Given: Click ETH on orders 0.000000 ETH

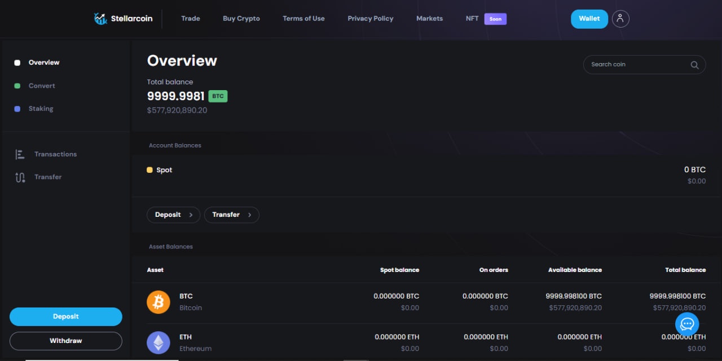Looking at the screenshot, I should pos(486,337).
